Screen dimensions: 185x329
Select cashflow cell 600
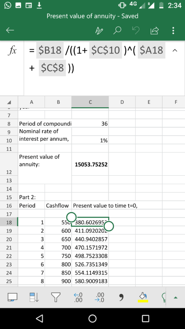point(58,231)
